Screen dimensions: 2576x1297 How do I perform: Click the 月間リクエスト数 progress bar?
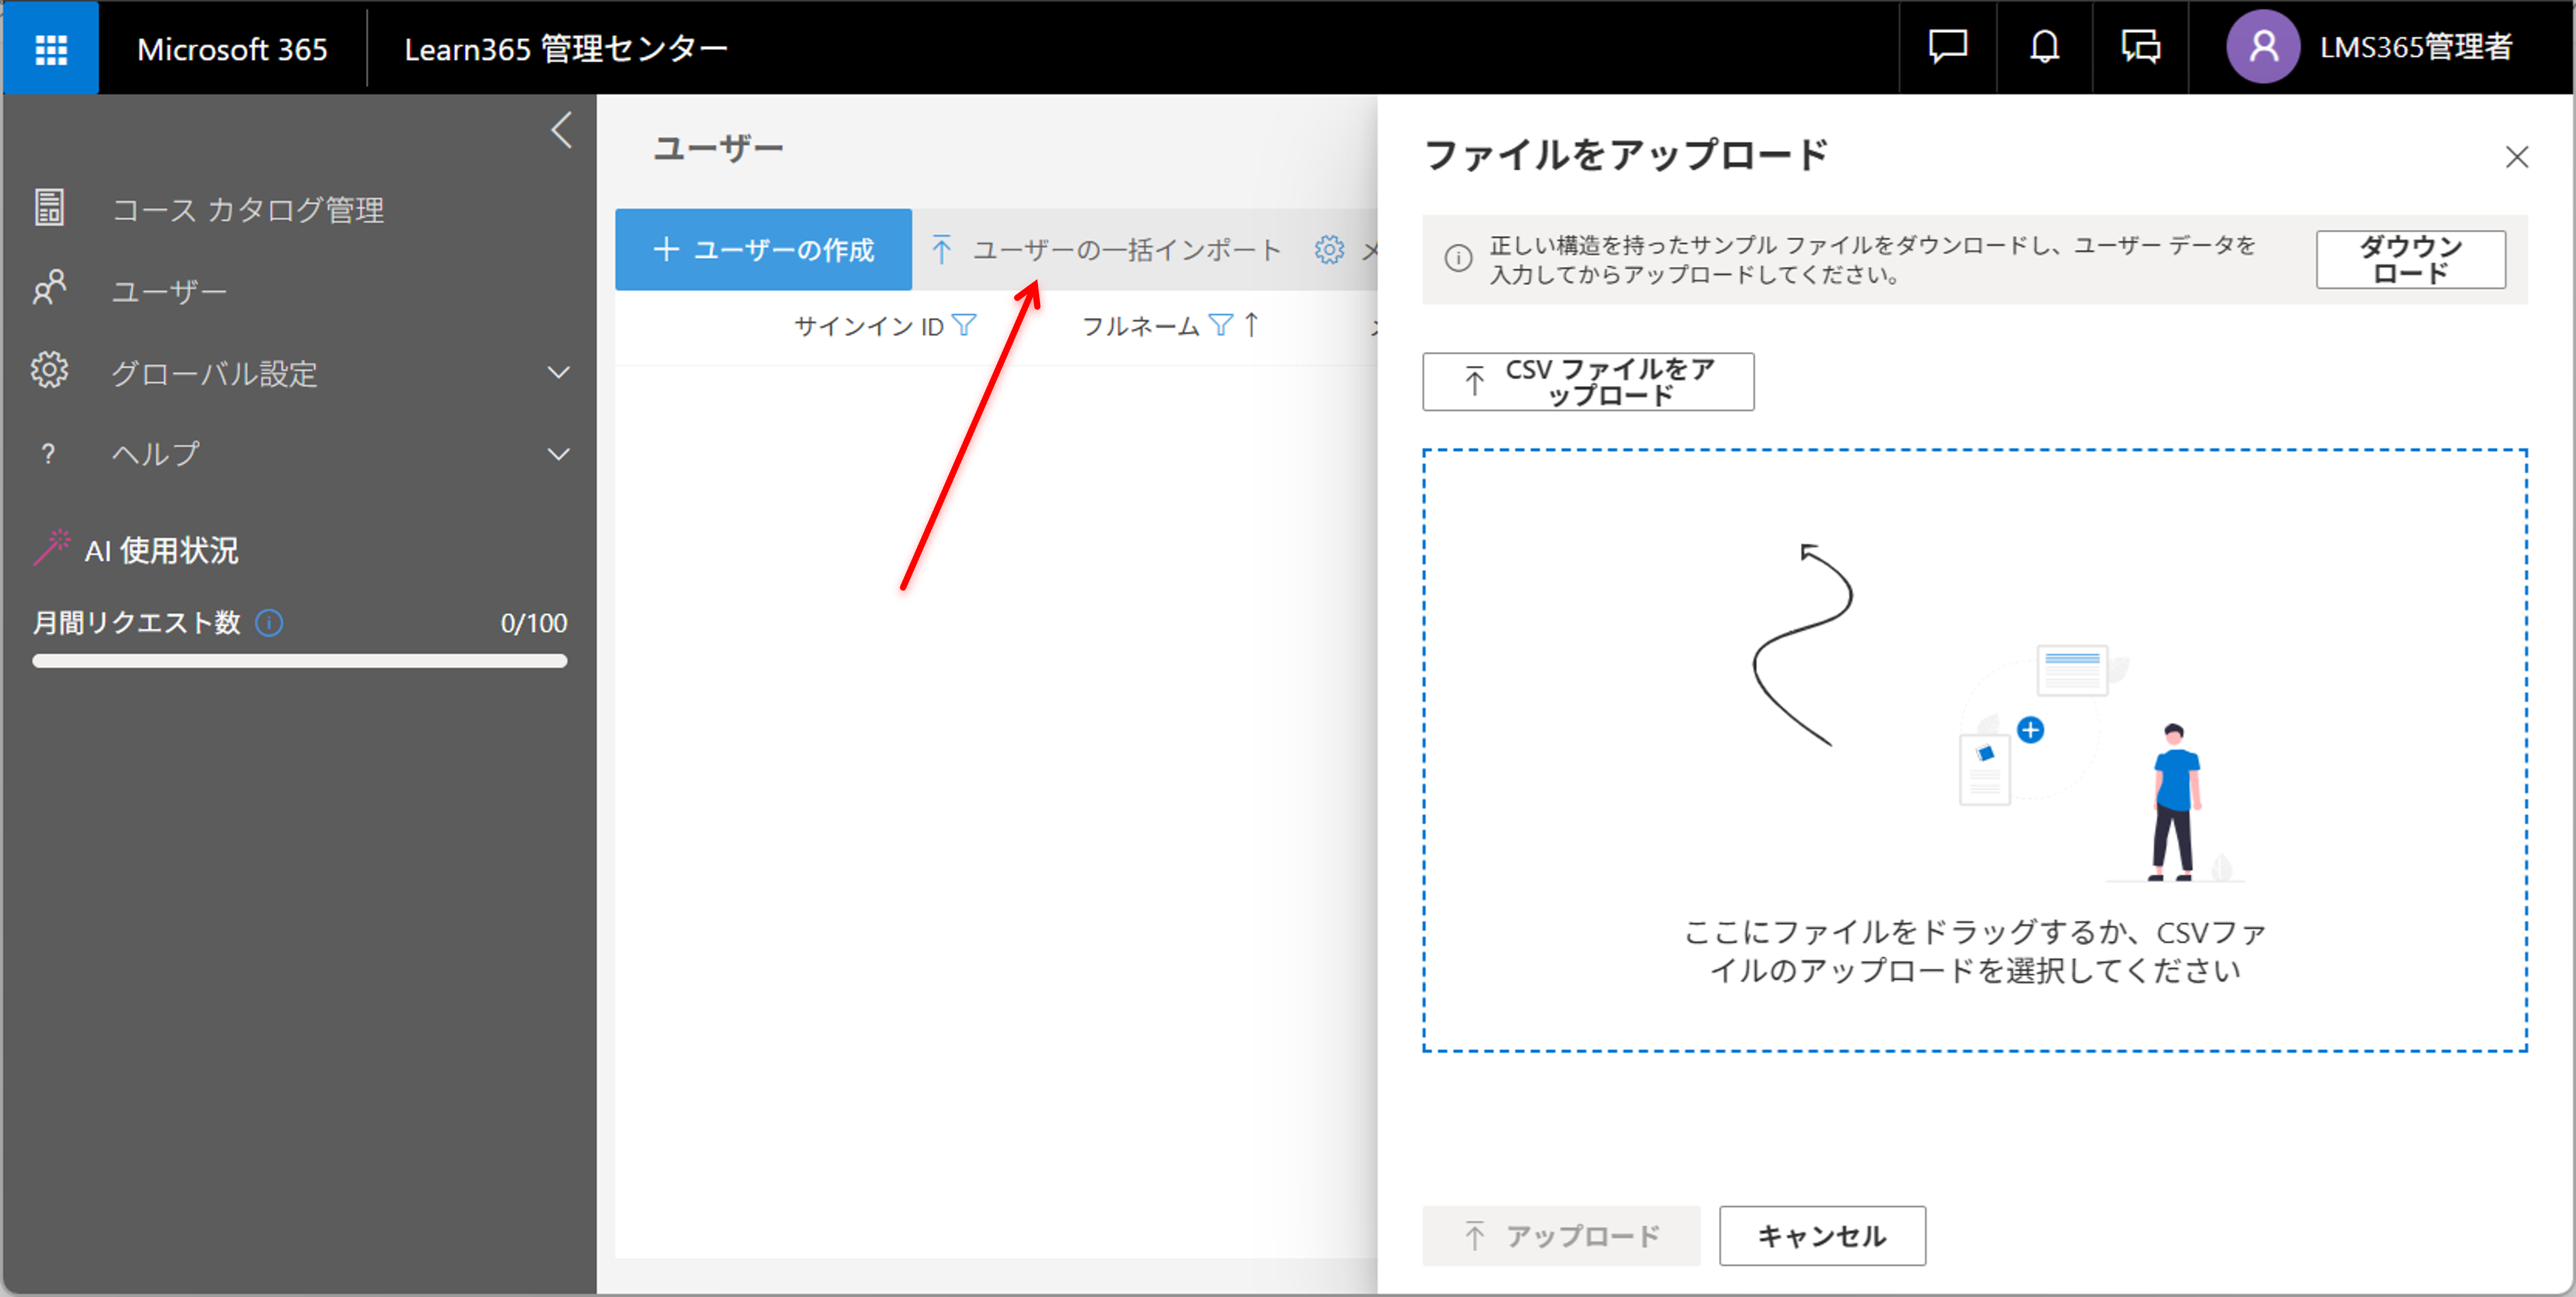point(299,661)
